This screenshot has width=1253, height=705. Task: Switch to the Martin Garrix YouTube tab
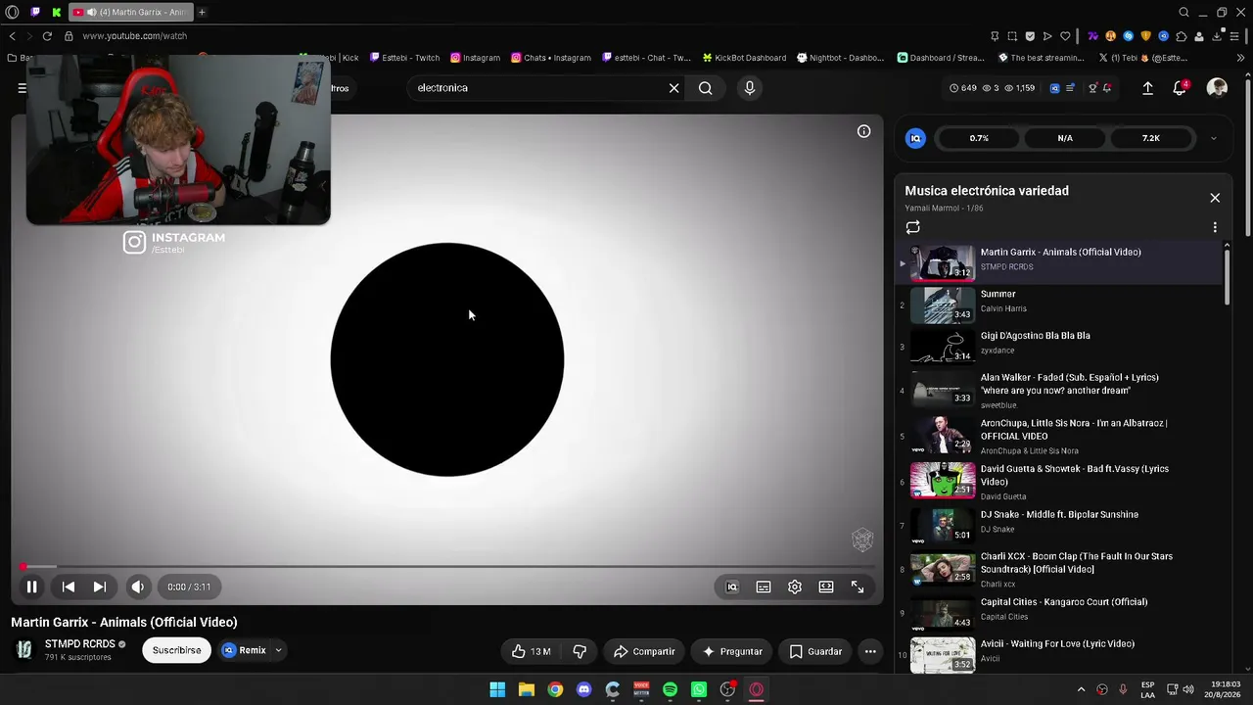pos(130,12)
